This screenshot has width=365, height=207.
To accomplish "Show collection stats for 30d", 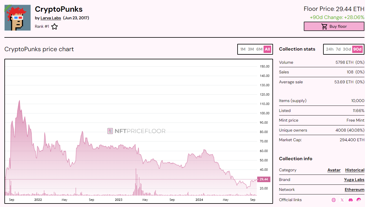I will pyautogui.click(x=347, y=49).
